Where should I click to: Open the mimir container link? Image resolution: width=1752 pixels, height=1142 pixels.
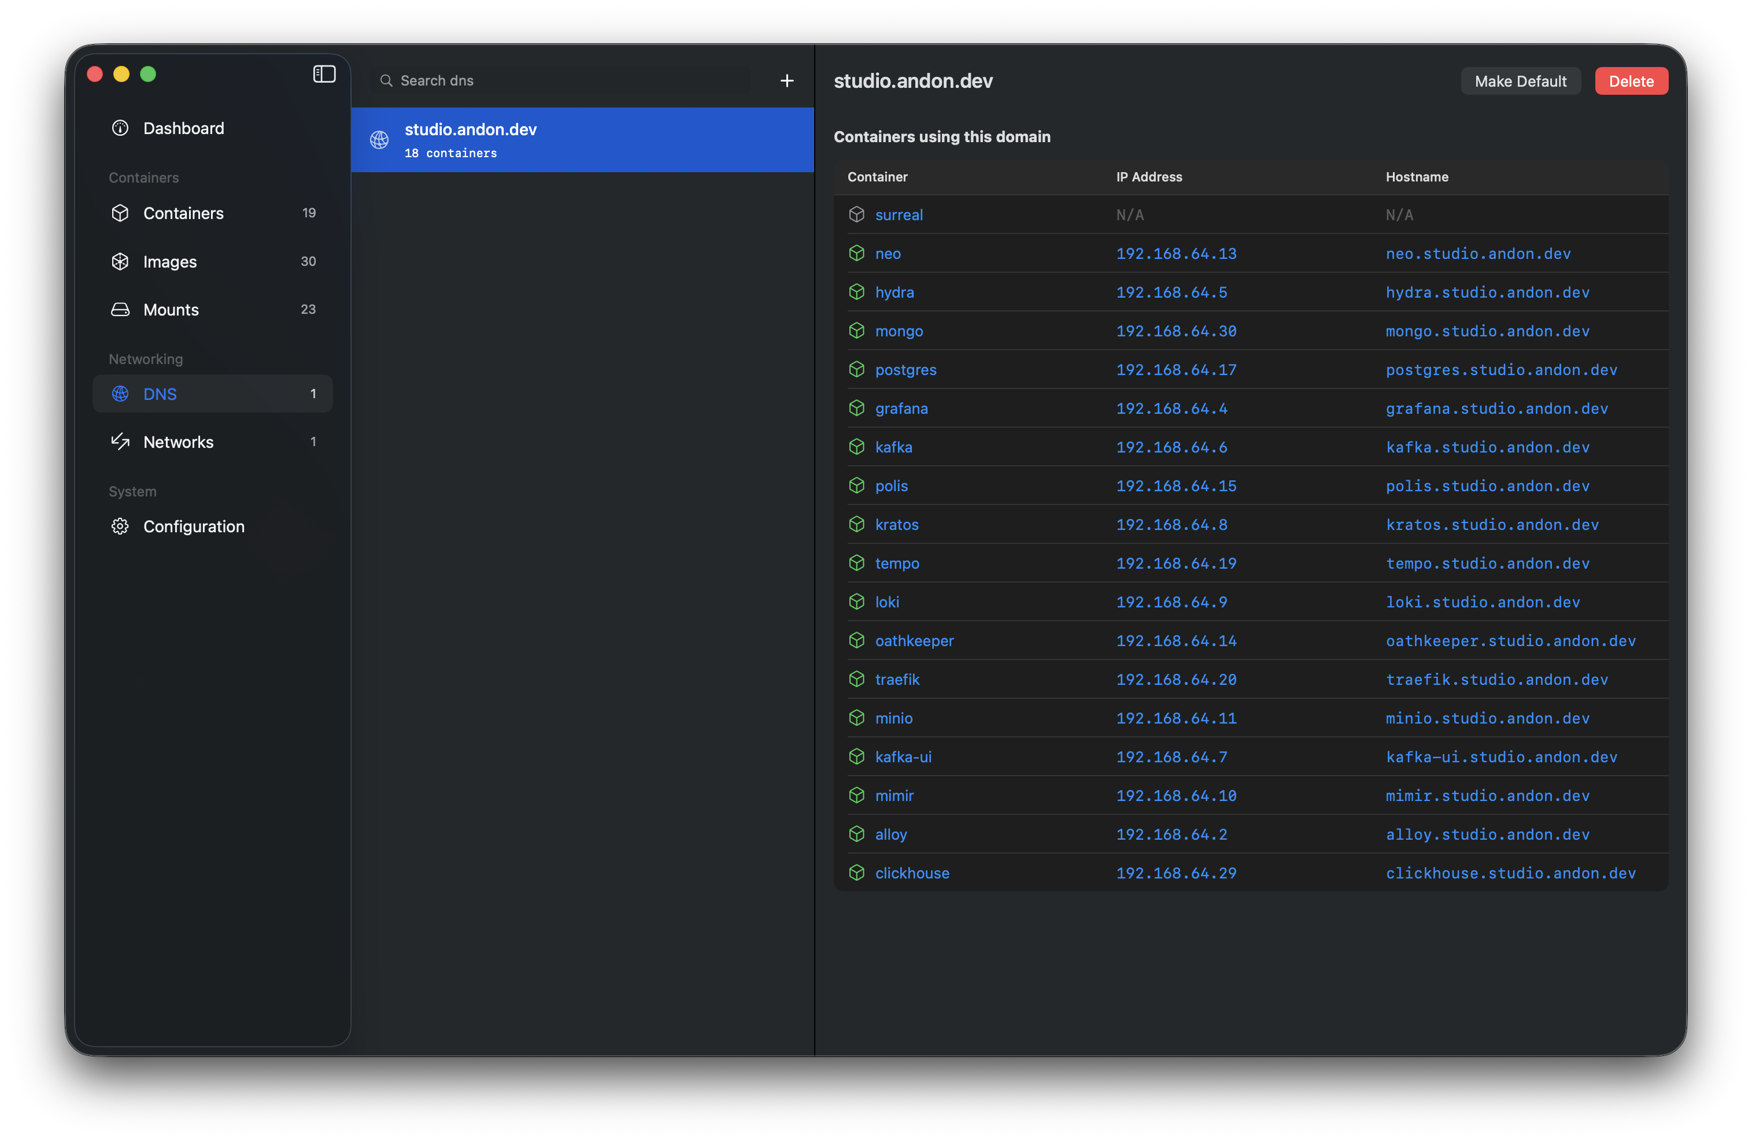895,795
